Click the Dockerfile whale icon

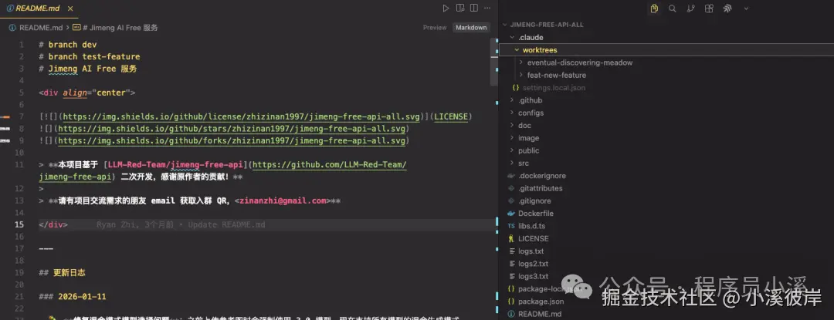(x=511, y=214)
